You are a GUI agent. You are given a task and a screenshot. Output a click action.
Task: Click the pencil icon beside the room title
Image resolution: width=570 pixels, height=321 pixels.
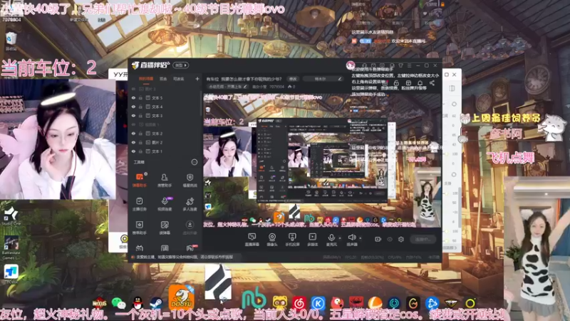pos(245,86)
